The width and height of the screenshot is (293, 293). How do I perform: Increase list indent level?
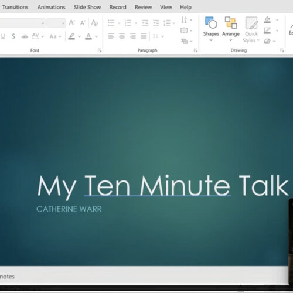pyautogui.click(x=156, y=23)
